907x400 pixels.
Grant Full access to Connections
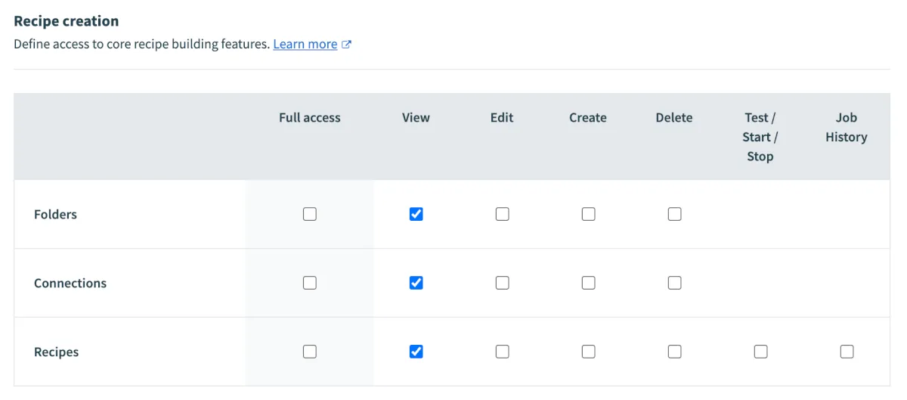(x=310, y=283)
